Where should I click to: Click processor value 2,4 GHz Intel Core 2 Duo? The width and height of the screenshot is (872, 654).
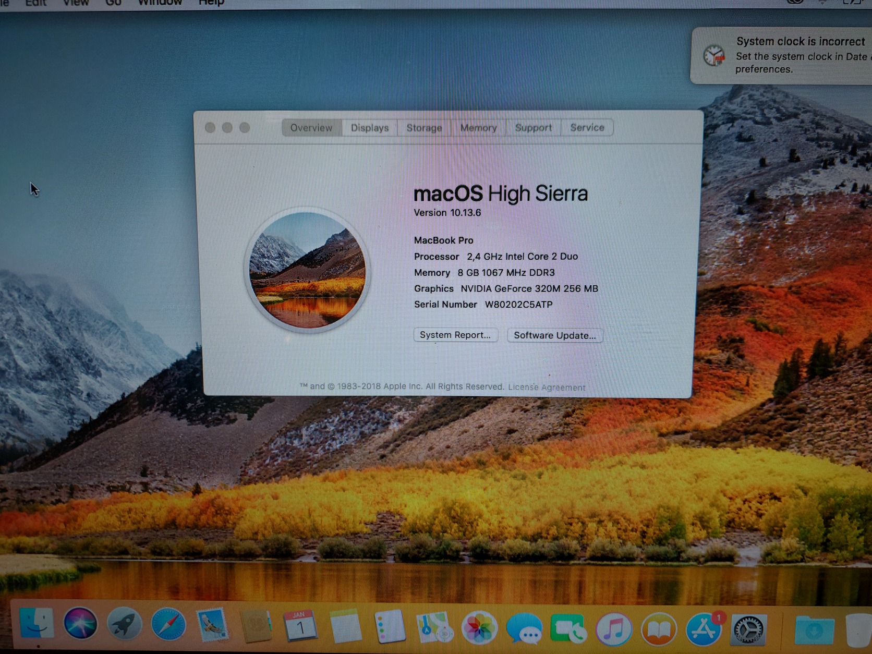[522, 257]
